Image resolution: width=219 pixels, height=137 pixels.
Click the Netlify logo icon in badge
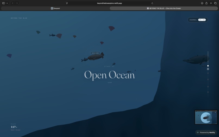[198, 133]
